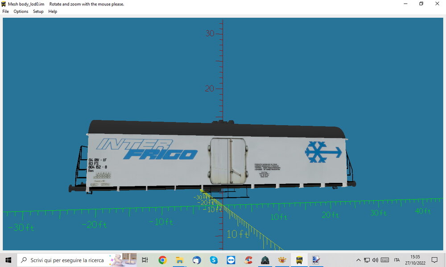Close the mesh viewer window
This screenshot has width=446, height=267.
click(437, 4)
